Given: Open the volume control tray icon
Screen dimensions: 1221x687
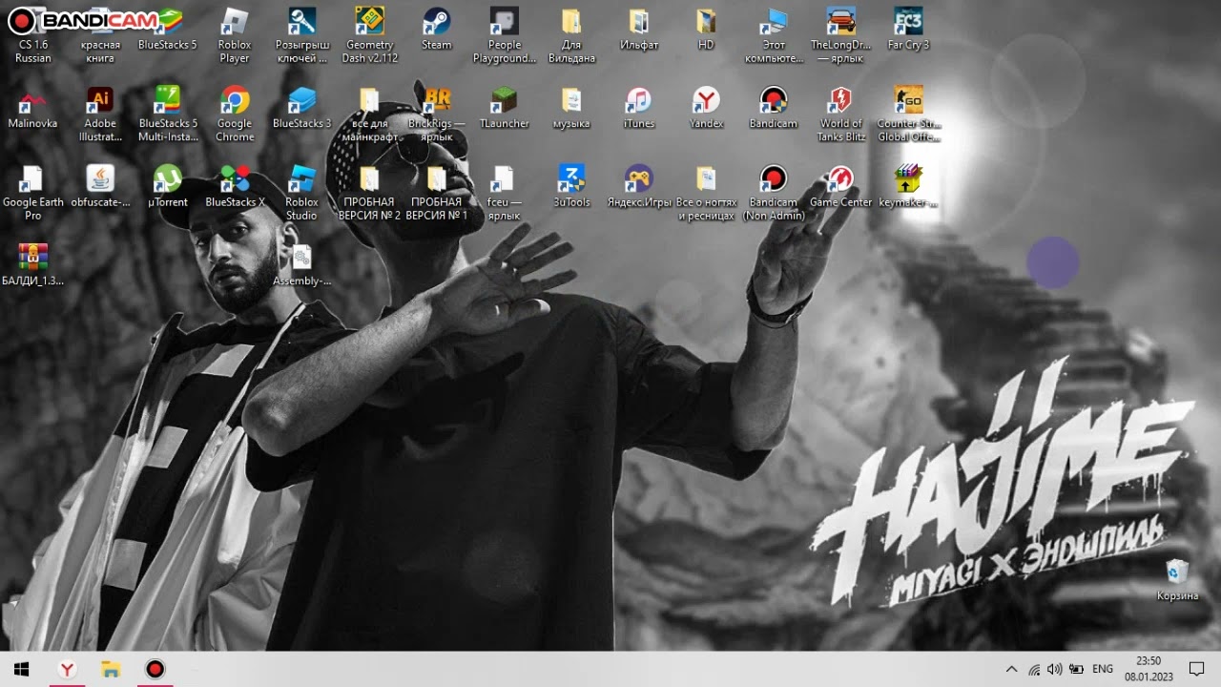Looking at the screenshot, I should (x=1055, y=669).
